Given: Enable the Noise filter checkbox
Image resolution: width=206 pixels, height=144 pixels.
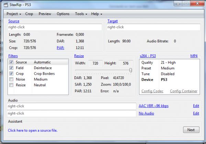Looking at the screenshot, I should click(x=12, y=79).
